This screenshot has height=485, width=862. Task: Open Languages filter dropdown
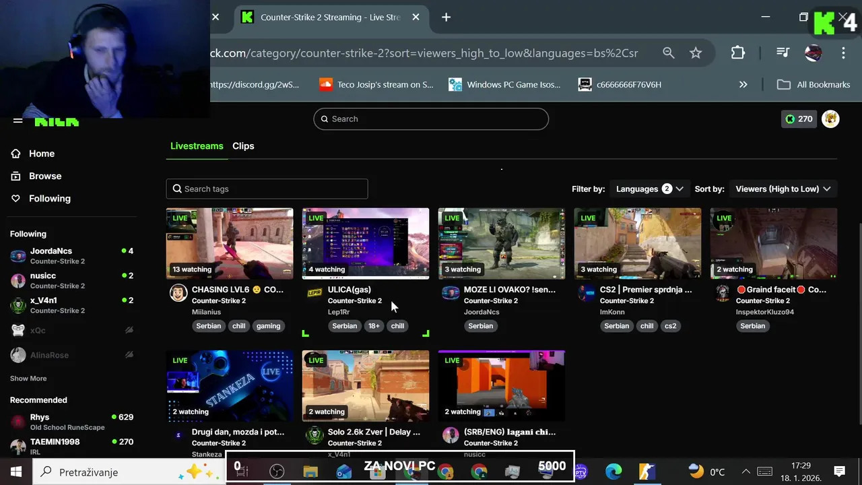tap(649, 189)
